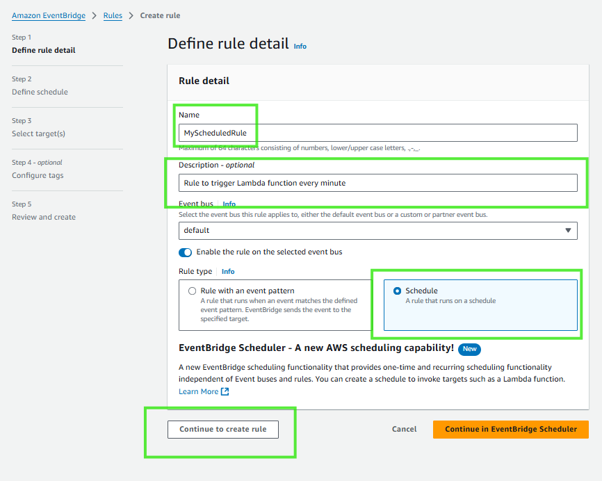The image size is (602, 481).
Task: Expand the Event bus dropdown showing default
Action: click(x=377, y=230)
